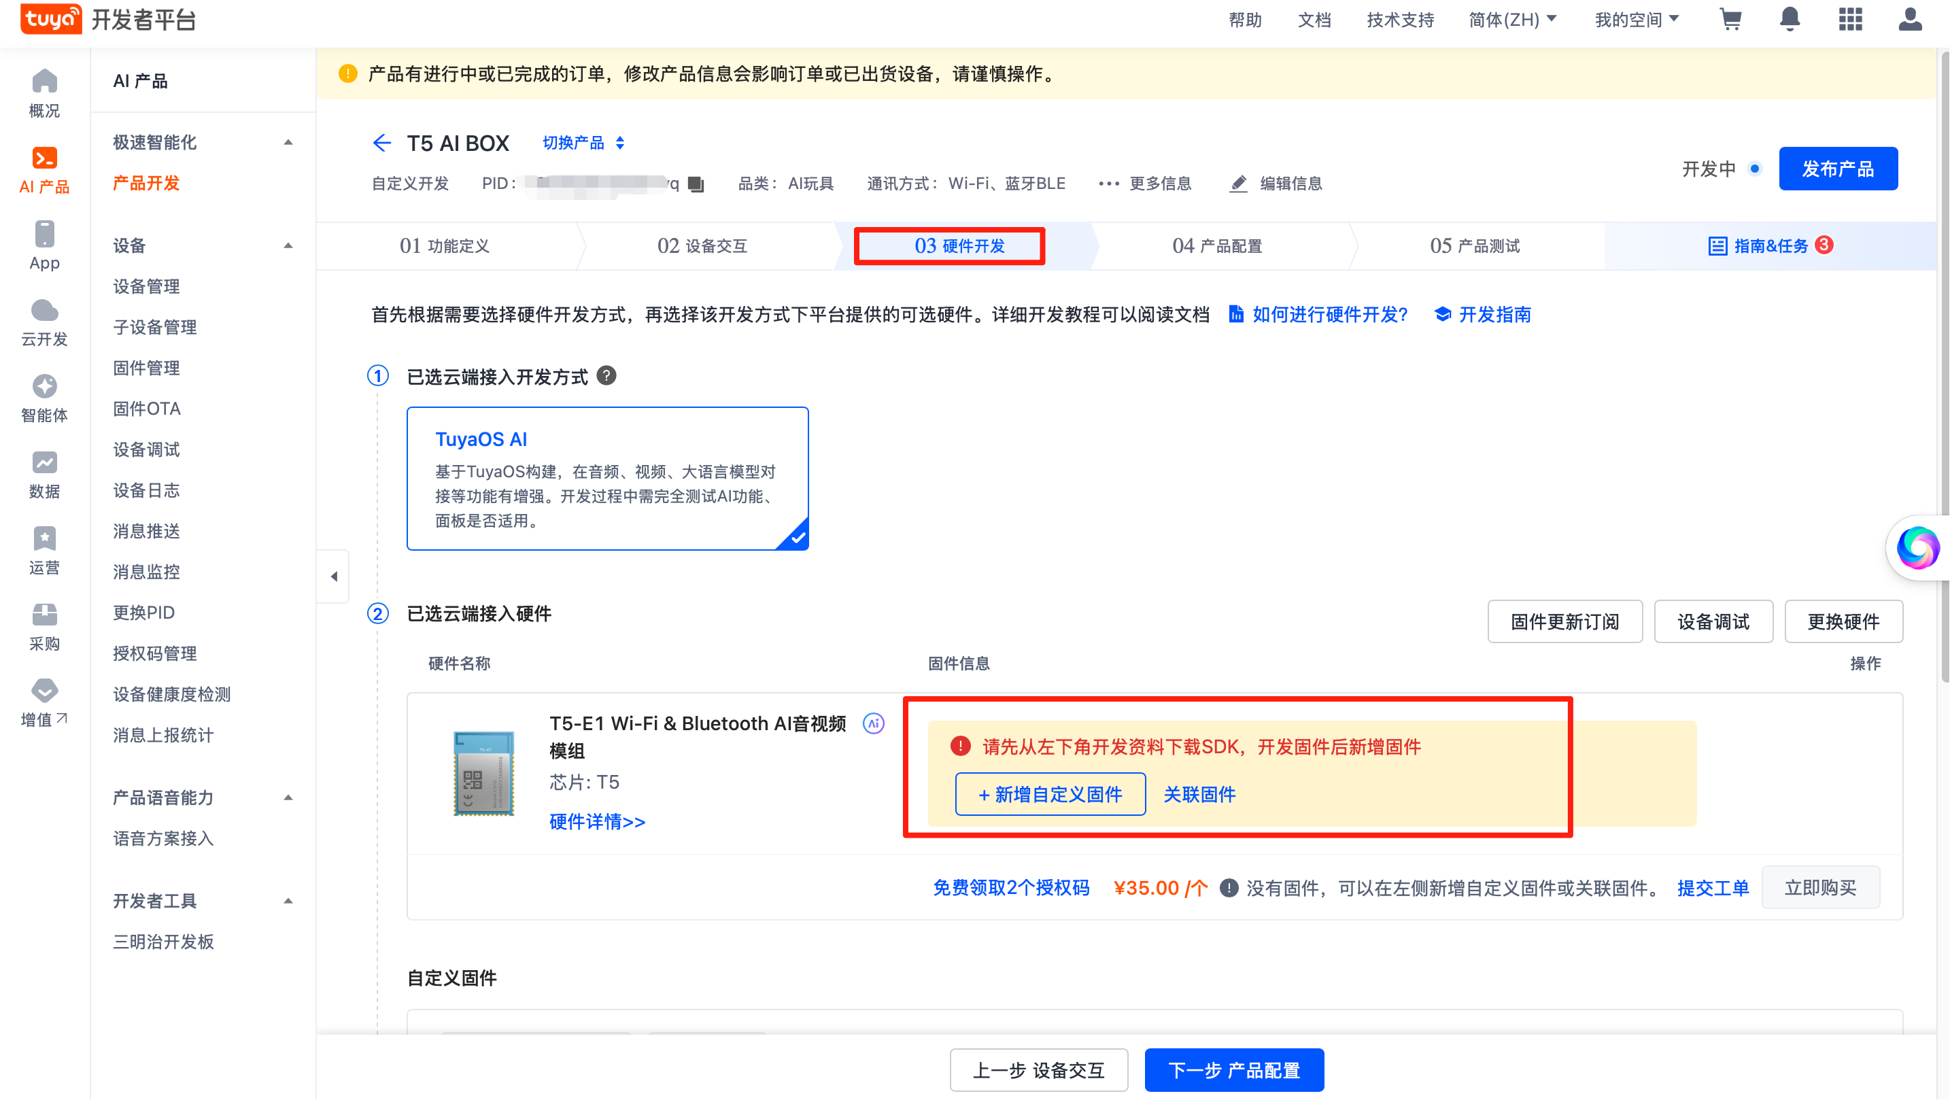The width and height of the screenshot is (1950, 1100).
Task: Click the back arrow beside T5 AI BOX
Action: click(382, 142)
